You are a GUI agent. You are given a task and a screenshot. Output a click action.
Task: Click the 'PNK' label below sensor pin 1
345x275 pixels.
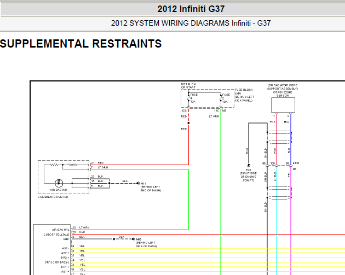273,122
